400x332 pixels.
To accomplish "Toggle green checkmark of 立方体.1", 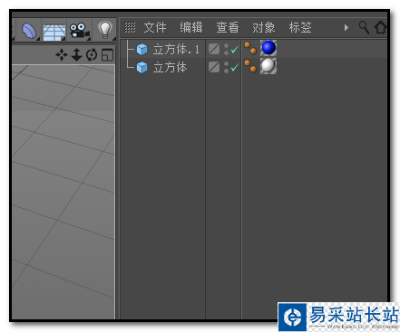I will pyautogui.click(x=235, y=49).
